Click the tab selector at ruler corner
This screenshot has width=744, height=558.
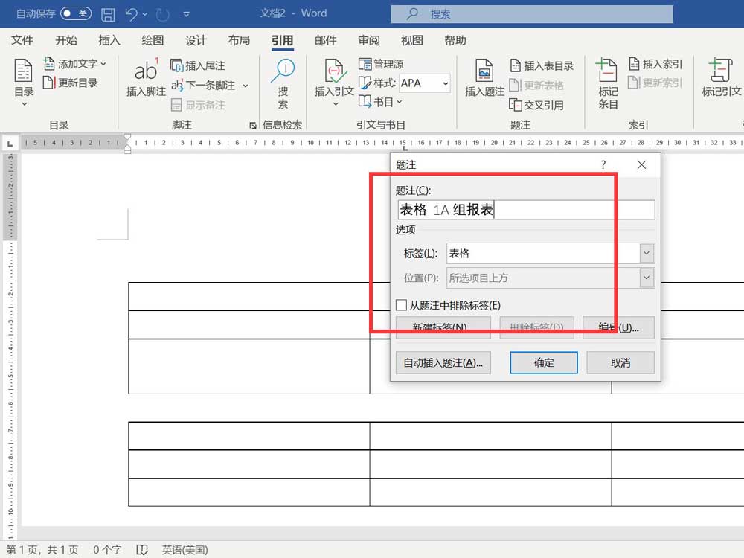click(x=10, y=144)
